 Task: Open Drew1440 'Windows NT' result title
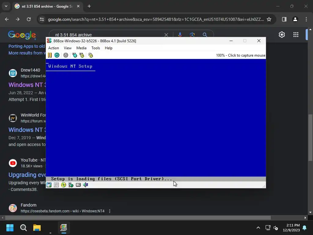pos(27,85)
